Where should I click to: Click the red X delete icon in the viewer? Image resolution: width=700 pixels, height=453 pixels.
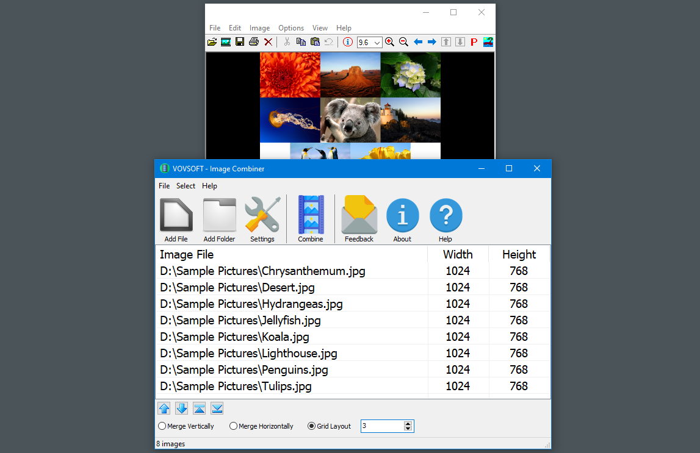pos(269,42)
